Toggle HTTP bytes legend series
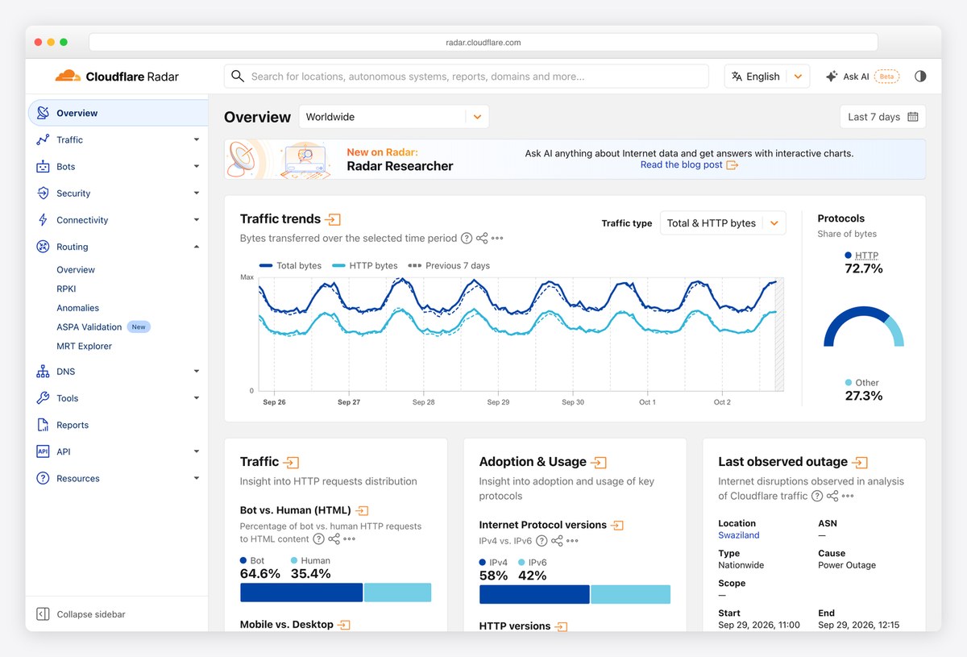The image size is (967, 657). pyautogui.click(x=365, y=265)
